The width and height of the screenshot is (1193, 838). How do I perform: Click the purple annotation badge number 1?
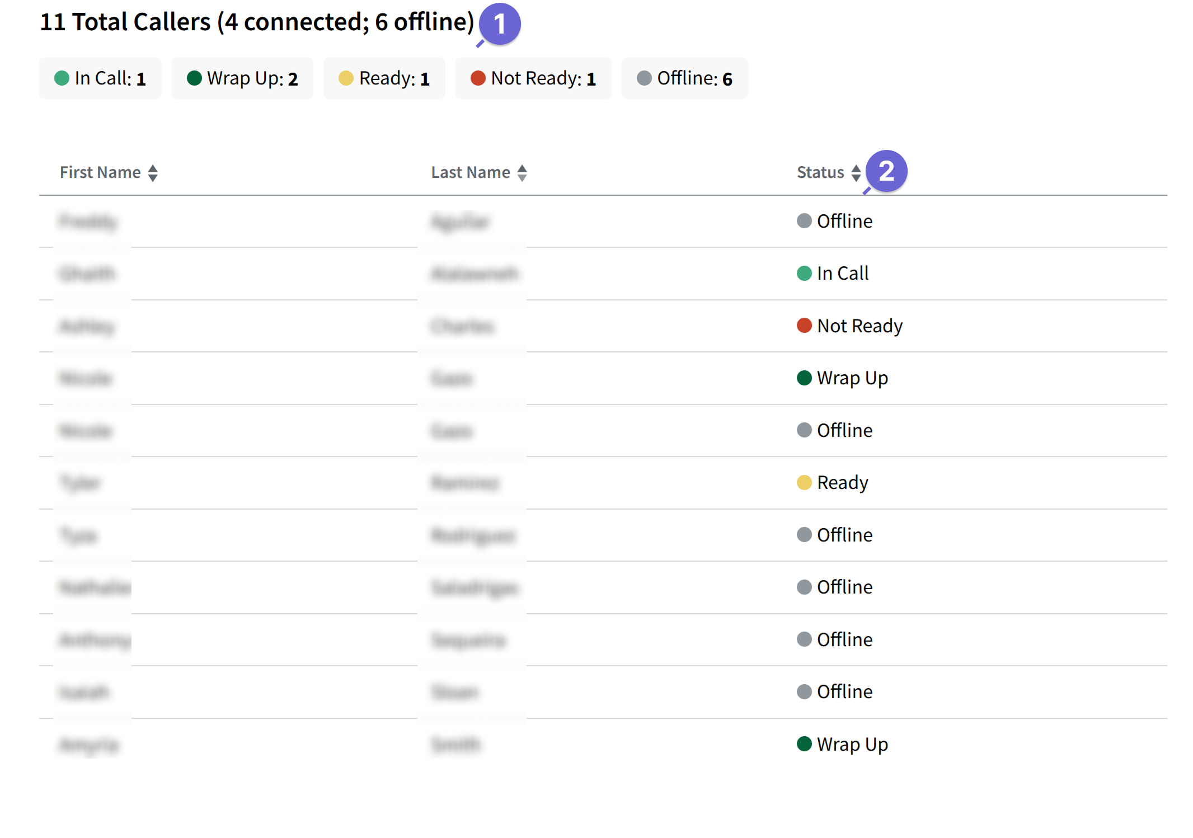pos(500,24)
